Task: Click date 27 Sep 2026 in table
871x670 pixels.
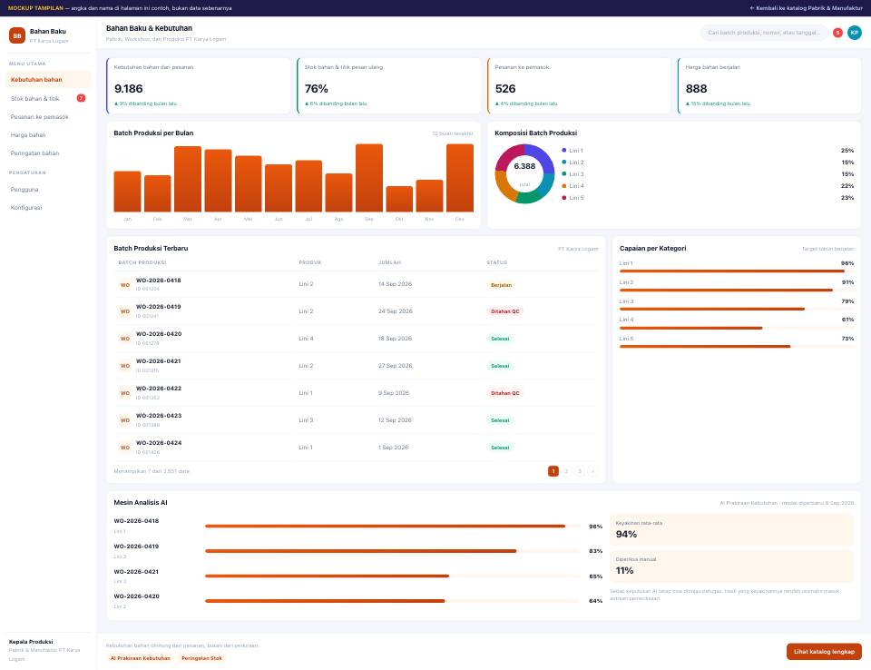Action: pyautogui.click(x=395, y=366)
